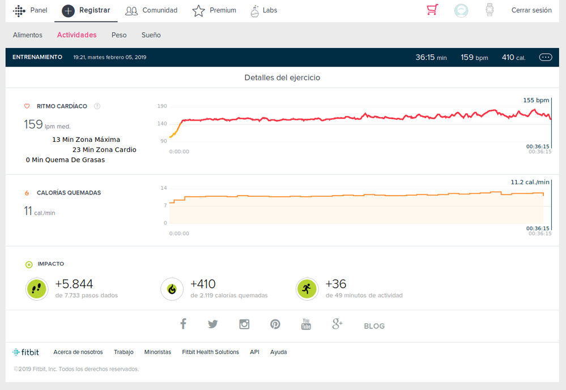Open Fitbit's Google Plus icon
This screenshot has width=566, height=390.
[337, 324]
